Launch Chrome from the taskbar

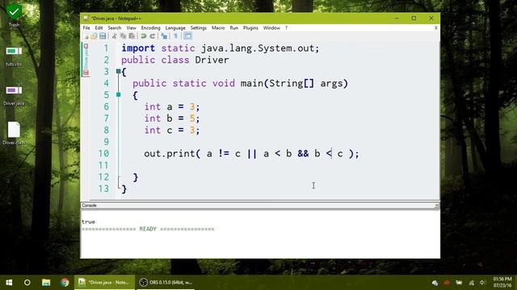(x=65, y=283)
